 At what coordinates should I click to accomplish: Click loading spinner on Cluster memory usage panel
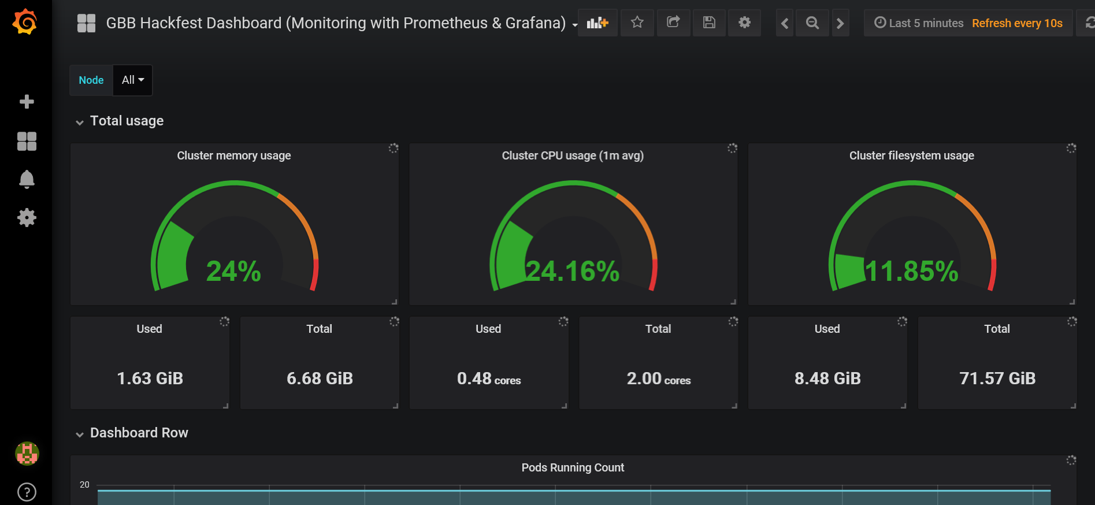point(394,148)
